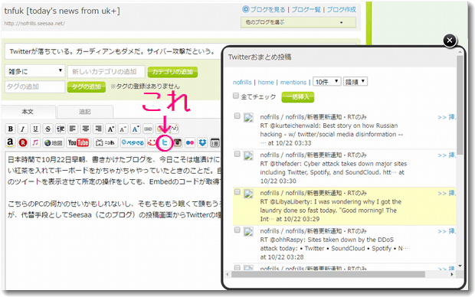Open the 雑多に category dropdown

coord(34,71)
